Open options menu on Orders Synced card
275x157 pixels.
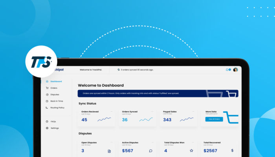coord(152,111)
